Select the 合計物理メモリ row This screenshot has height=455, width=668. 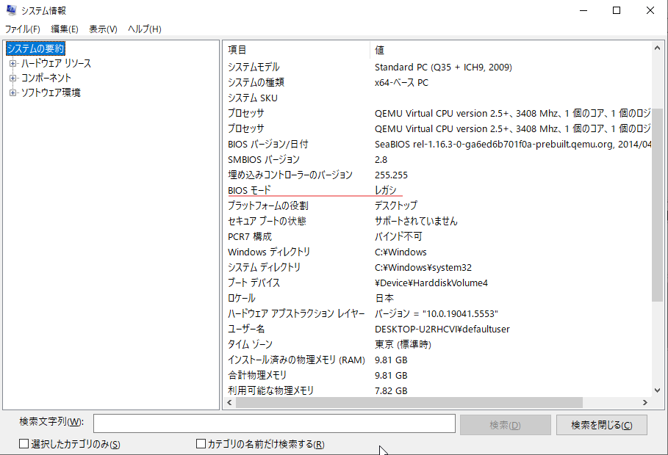[437, 376]
